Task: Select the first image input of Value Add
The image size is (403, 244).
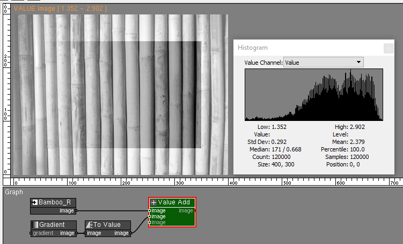Action: click(150, 211)
